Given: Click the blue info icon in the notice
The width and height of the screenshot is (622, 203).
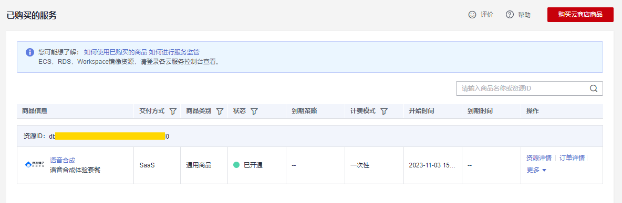Looking at the screenshot, I should click(30, 52).
